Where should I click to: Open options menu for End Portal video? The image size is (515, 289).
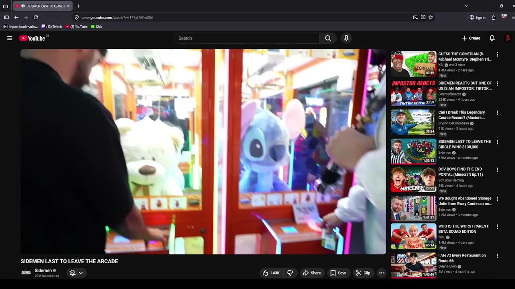497,170
